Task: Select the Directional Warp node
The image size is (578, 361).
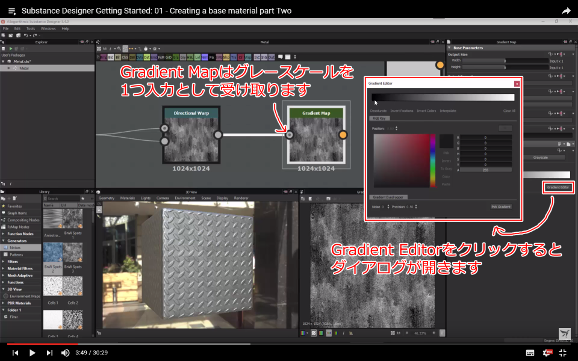Action: pos(191,135)
